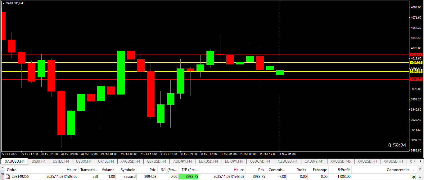Click the 3940.80 price scale value

coord(416,109)
